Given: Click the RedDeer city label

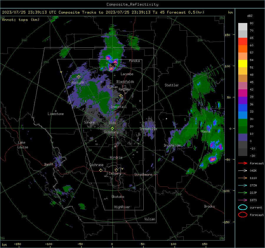Looking at the screenshot, I should tap(125, 89).
